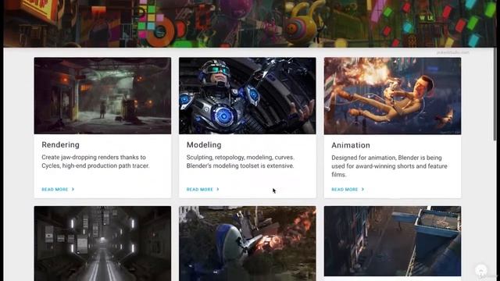Click the colorful header banner image
Screen dimensions: 500x281
(x=250, y=23)
